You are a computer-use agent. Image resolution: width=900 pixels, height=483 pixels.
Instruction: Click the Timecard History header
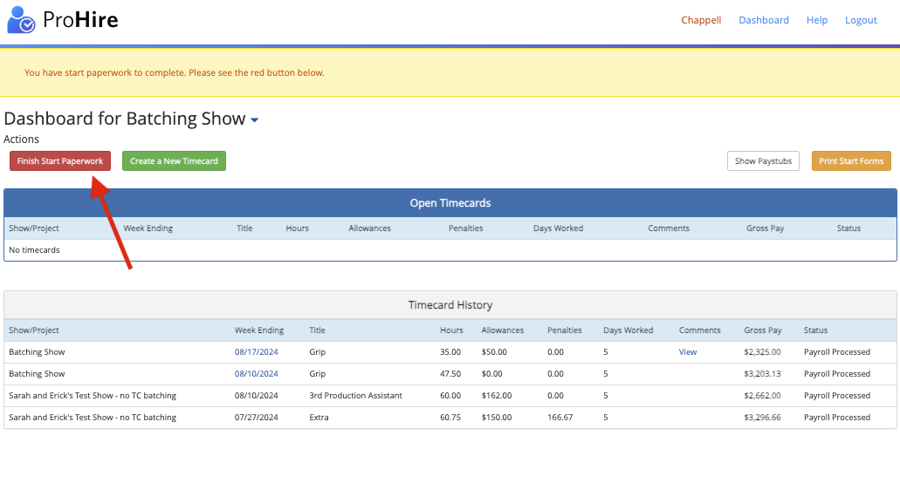450,305
